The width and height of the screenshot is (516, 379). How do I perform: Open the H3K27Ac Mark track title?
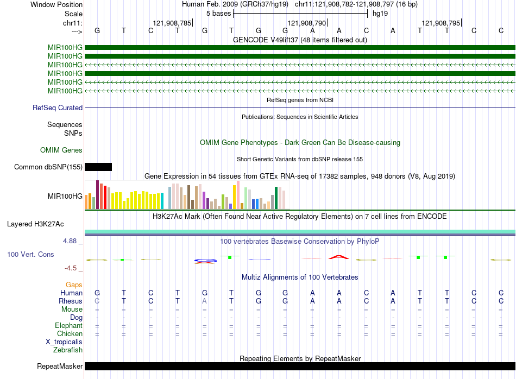(300, 216)
